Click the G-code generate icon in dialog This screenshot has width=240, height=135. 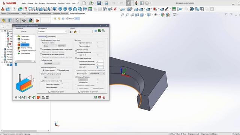(x=43, y=97)
